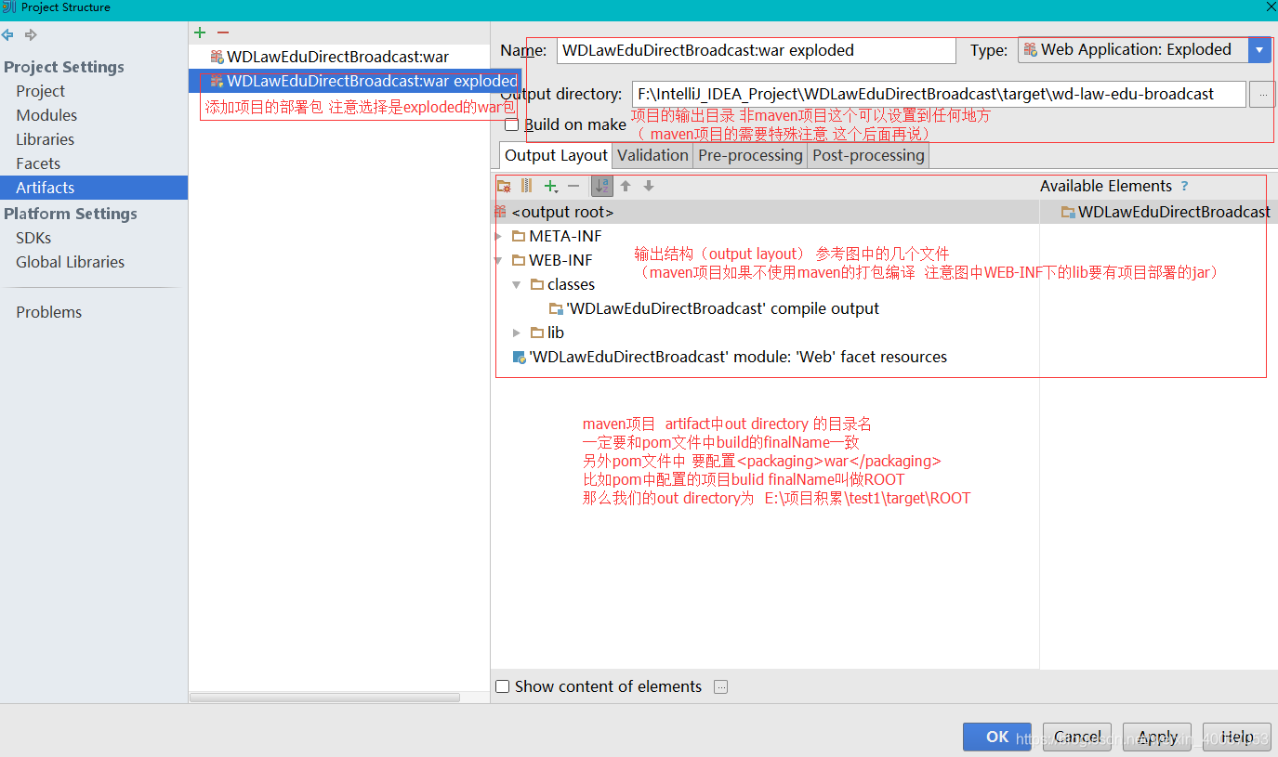
Task: Open Available Elements help question mark
Action: (1184, 186)
